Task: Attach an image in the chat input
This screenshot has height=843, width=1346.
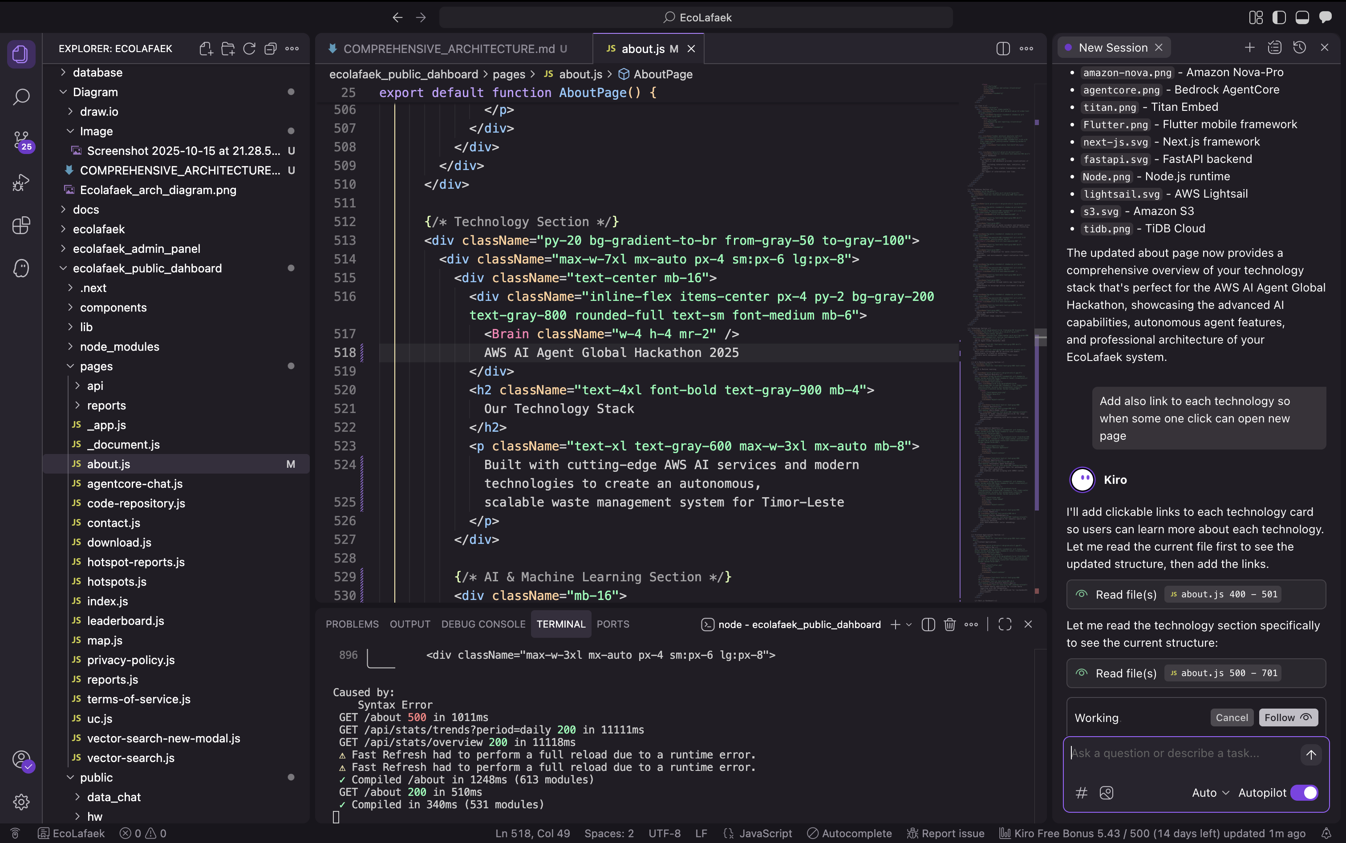Action: (1106, 792)
